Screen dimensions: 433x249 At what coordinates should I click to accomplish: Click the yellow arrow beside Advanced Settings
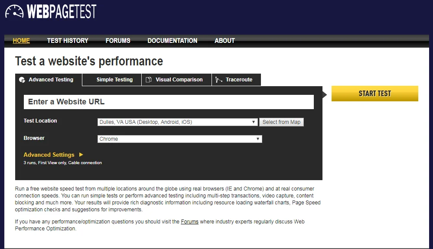[x=81, y=155]
